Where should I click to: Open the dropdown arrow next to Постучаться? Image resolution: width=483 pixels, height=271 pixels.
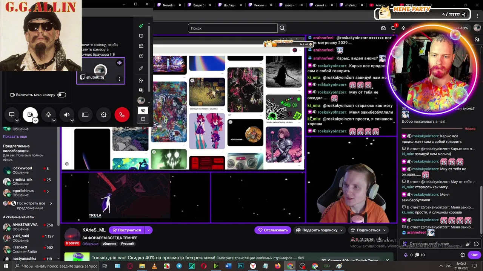click(x=149, y=230)
